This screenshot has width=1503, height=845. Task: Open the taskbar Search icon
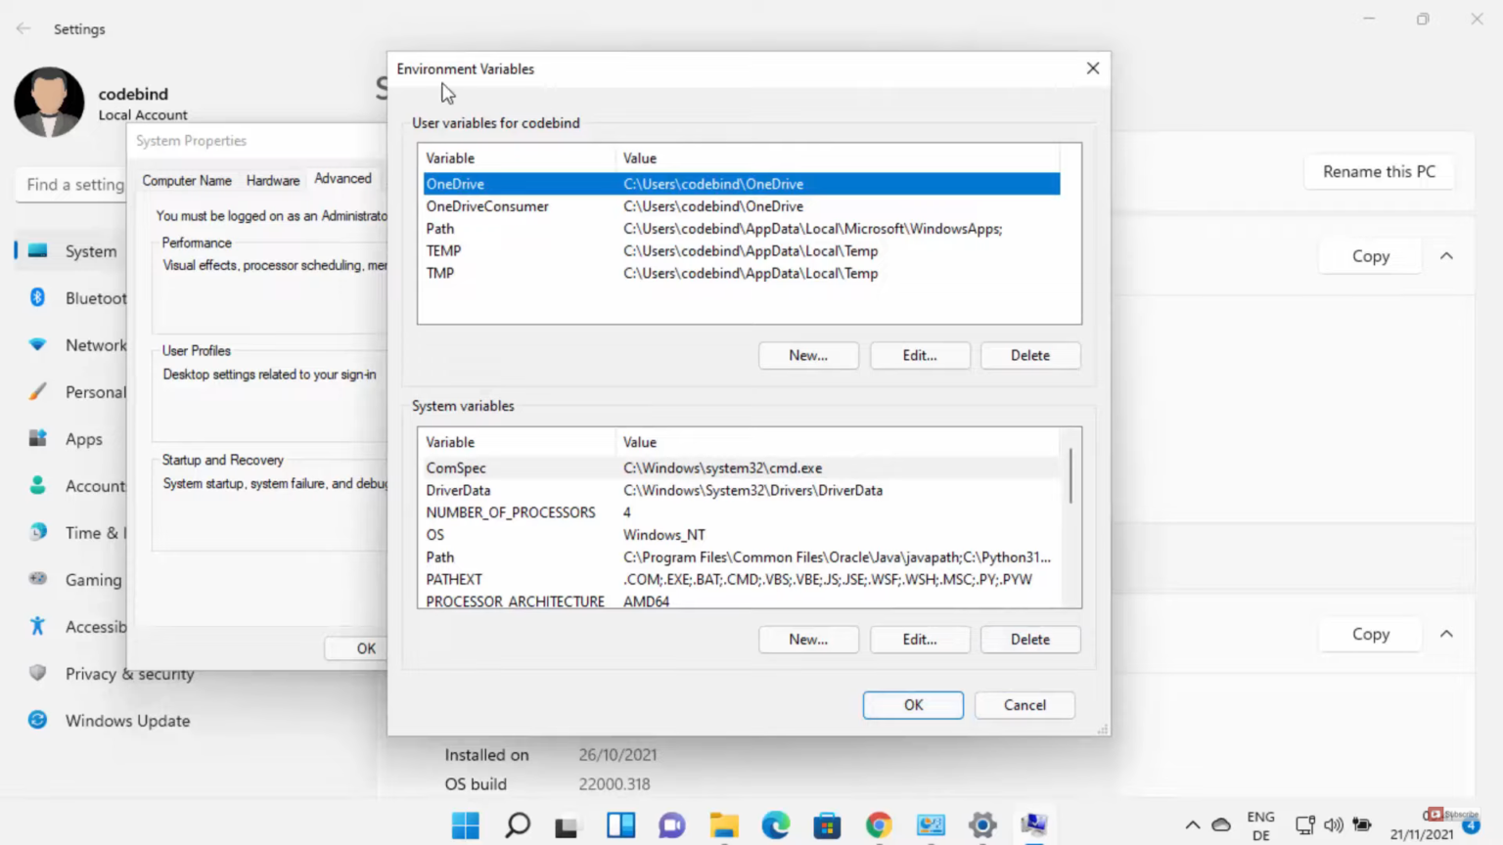pos(518,824)
